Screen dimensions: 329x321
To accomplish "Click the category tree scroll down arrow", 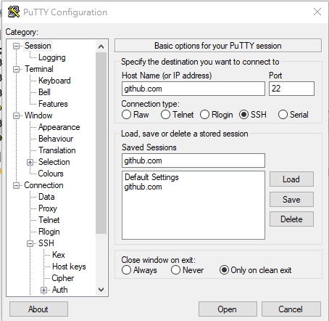I will [101, 290].
